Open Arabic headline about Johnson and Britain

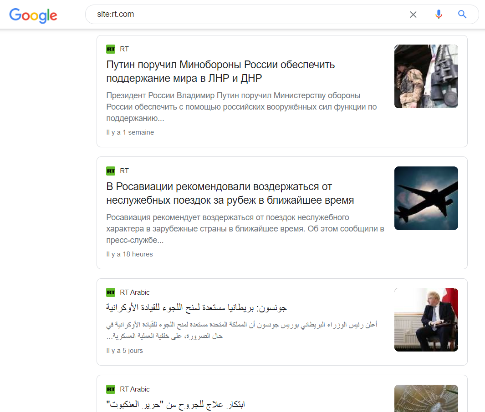pyautogui.click(x=196, y=307)
